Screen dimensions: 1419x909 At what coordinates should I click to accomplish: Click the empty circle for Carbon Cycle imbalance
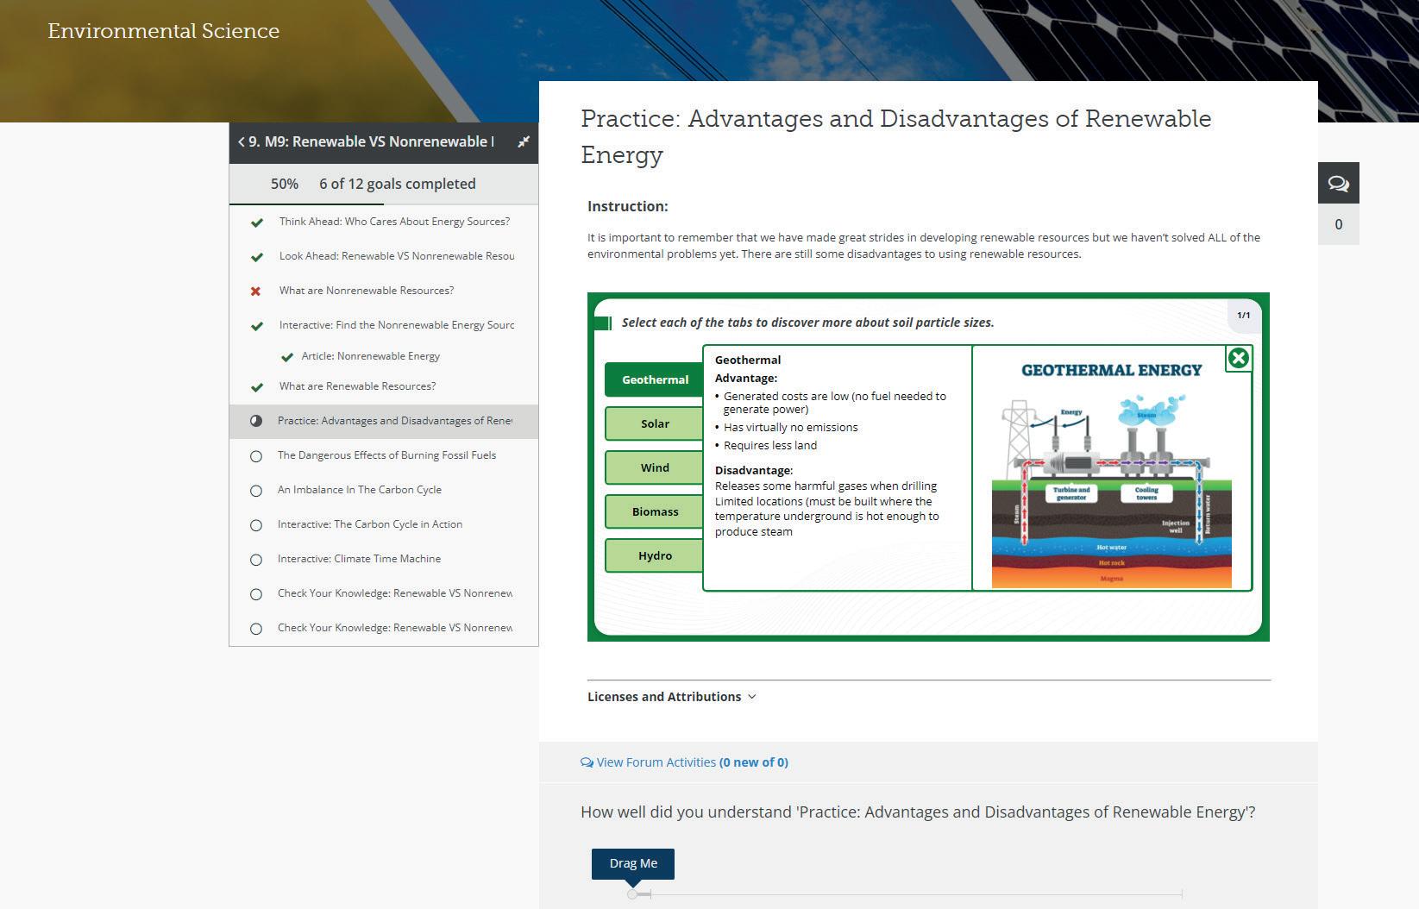pos(256,491)
